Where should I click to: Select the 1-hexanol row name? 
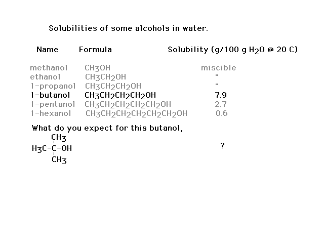point(51,113)
